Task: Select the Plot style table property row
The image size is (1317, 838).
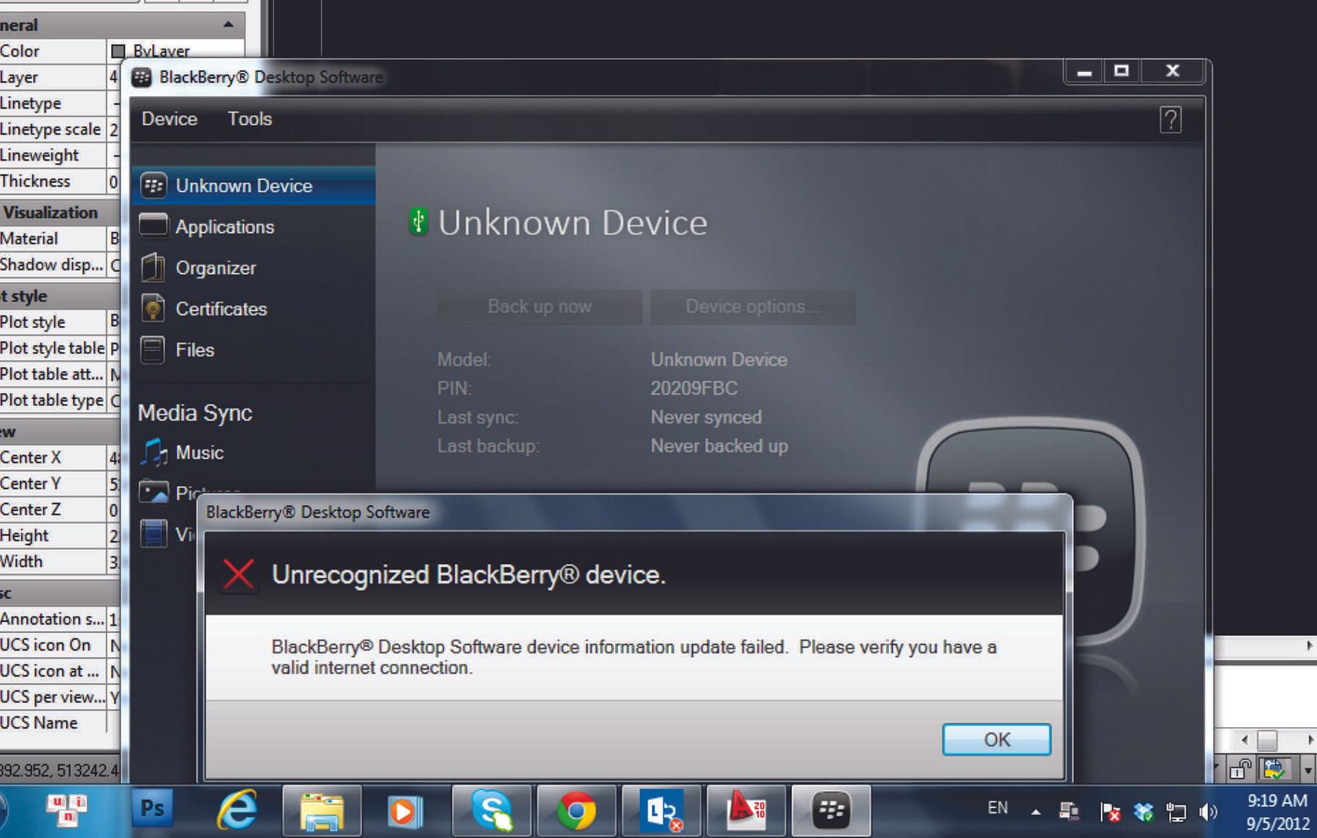Action: coord(61,348)
